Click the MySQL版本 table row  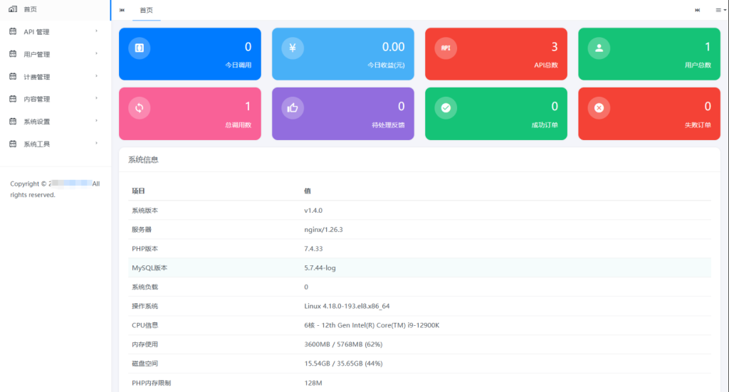click(x=419, y=267)
